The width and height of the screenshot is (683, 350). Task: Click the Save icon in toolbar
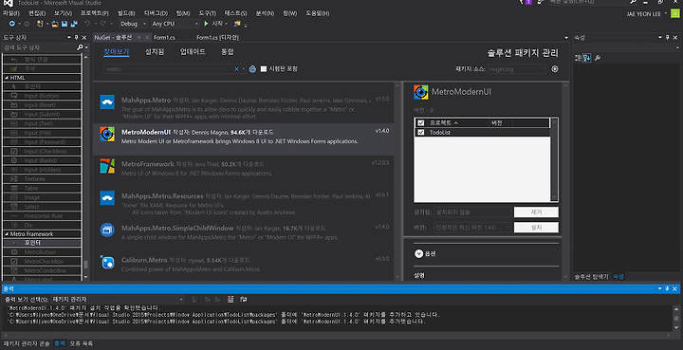(x=65, y=24)
